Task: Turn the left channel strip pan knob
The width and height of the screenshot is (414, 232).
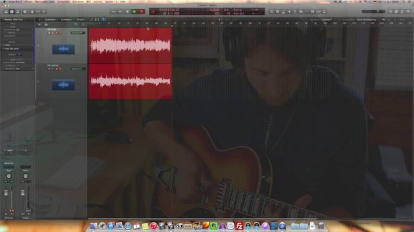Action: tap(8, 176)
